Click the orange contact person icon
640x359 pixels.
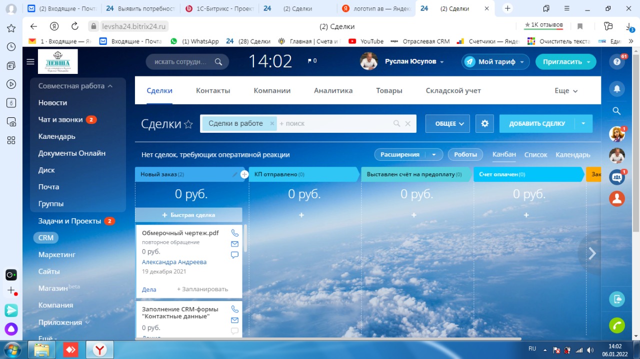point(617,199)
